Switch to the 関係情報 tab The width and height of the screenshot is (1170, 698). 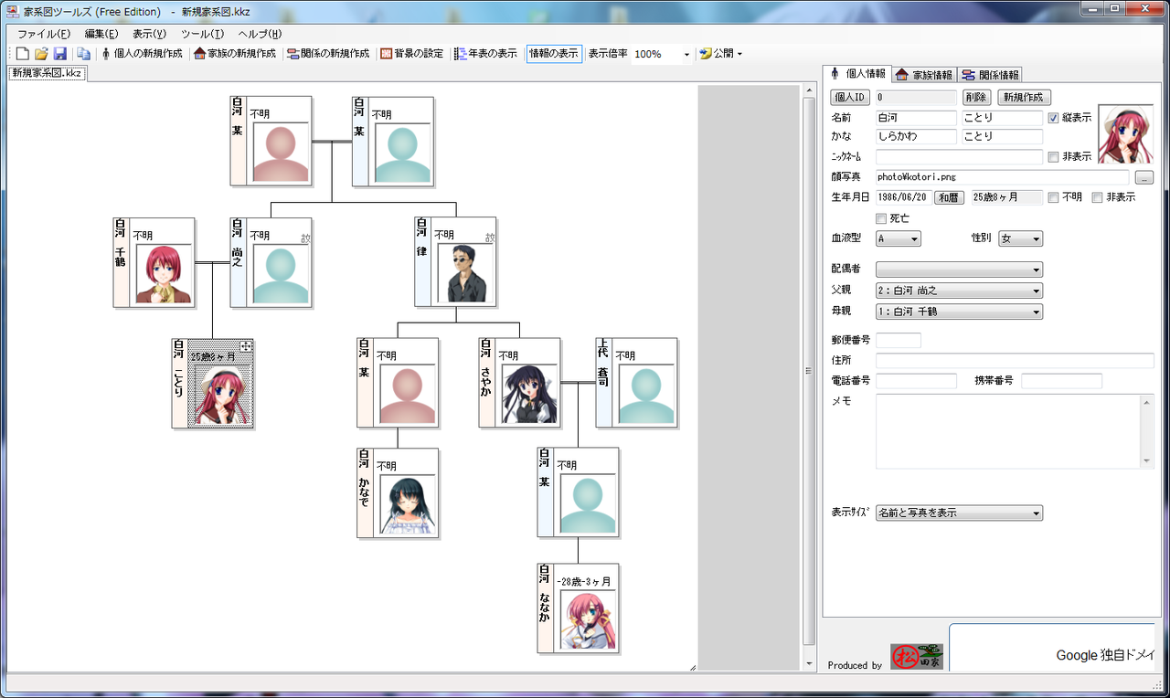click(x=990, y=75)
